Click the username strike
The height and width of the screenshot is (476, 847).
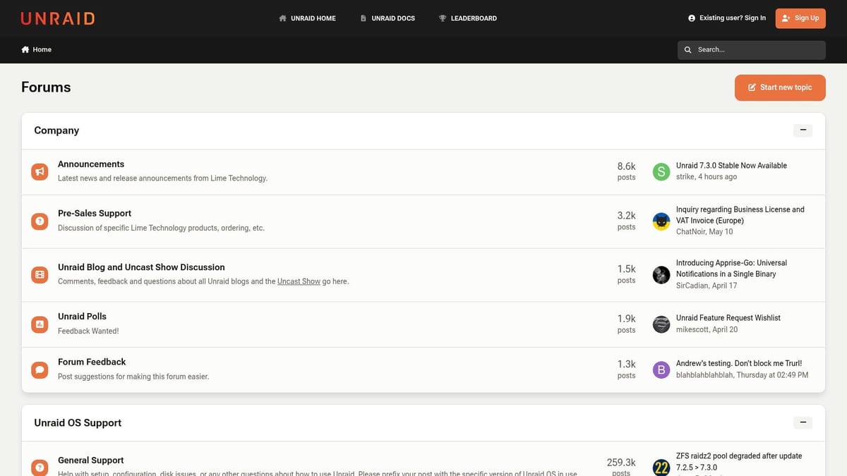click(685, 177)
